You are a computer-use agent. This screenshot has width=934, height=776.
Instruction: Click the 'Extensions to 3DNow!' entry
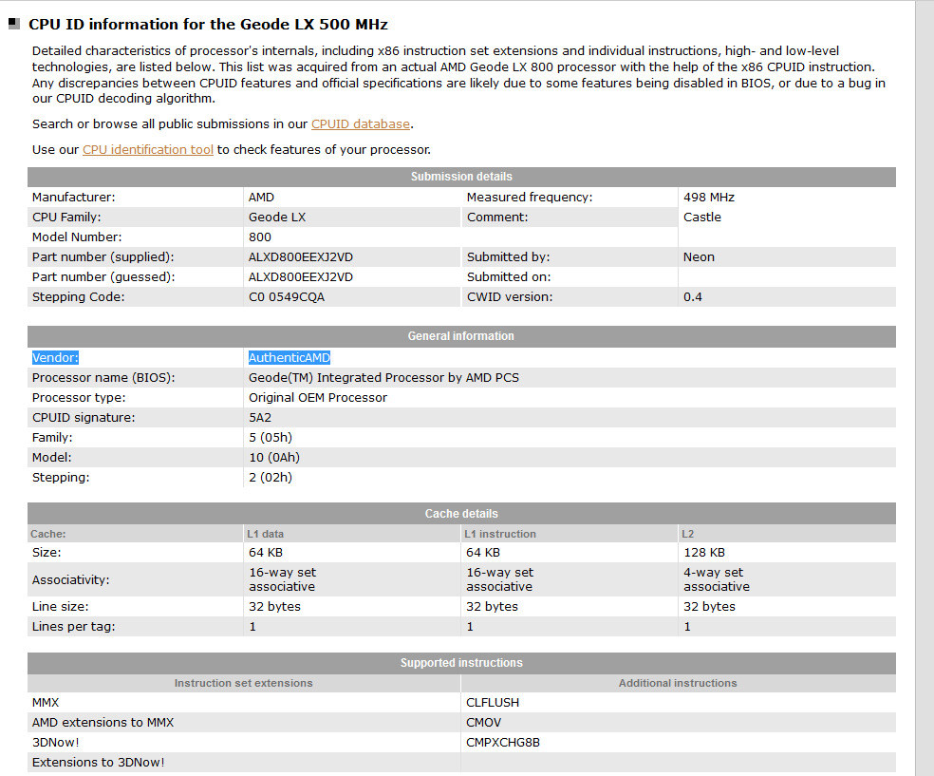tap(99, 763)
